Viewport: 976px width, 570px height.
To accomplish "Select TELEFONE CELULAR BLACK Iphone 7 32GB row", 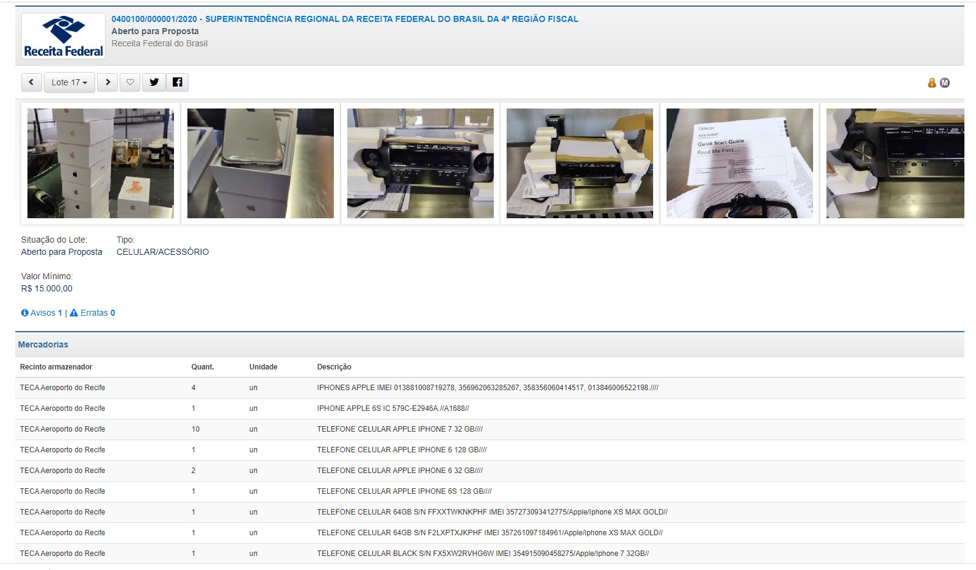I will tap(490, 554).
